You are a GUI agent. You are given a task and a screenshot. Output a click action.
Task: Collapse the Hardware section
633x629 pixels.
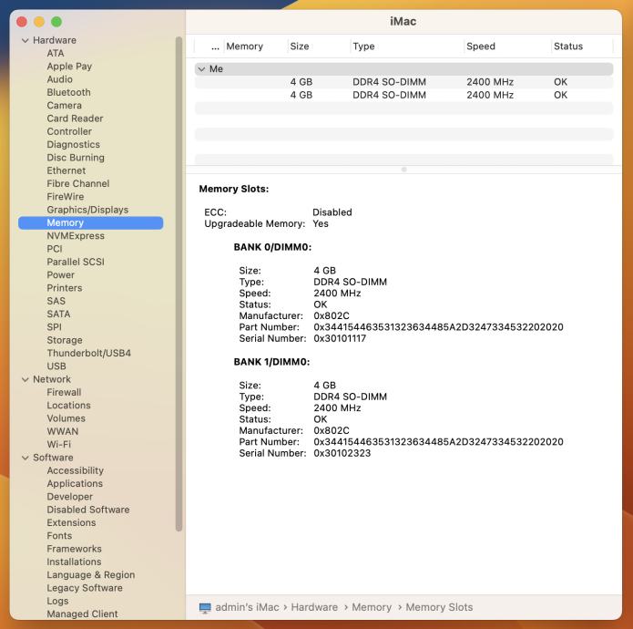[25, 40]
